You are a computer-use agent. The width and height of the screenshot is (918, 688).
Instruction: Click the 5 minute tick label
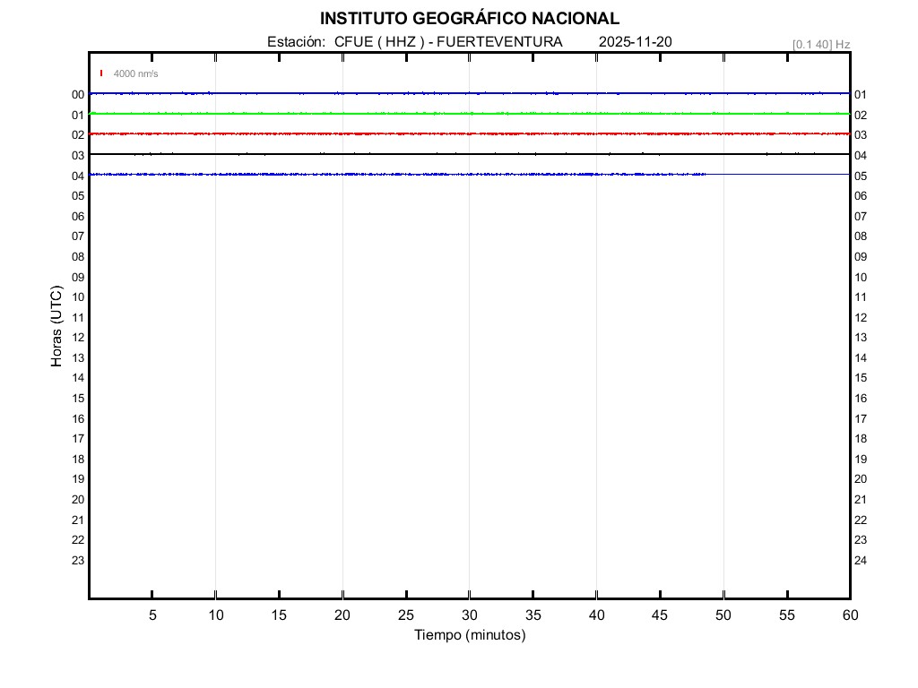pyautogui.click(x=152, y=615)
